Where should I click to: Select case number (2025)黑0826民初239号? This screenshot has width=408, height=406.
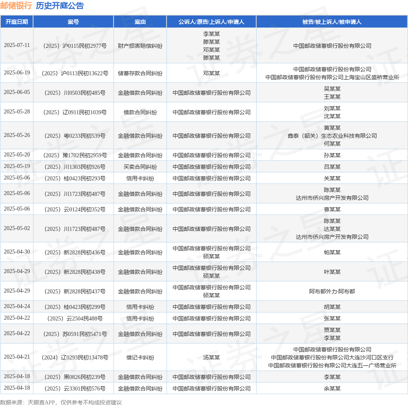[x=75, y=377]
